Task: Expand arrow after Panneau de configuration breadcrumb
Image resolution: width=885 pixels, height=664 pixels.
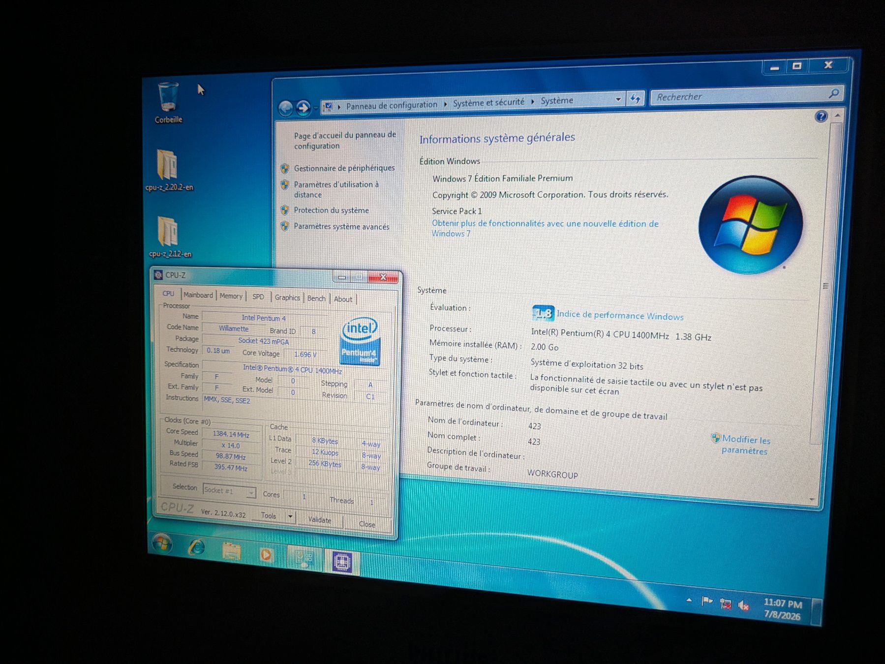Action: click(x=445, y=104)
